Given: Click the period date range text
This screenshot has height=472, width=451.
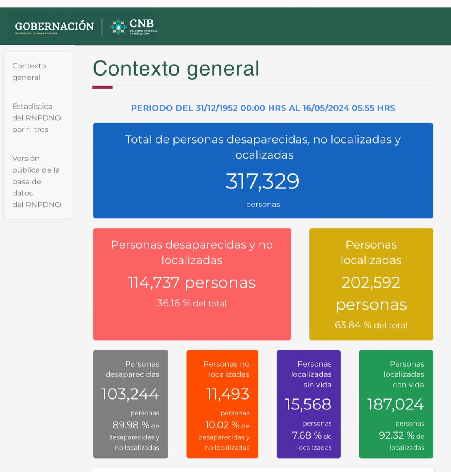Looking at the screenshot, I should [263, 108].
